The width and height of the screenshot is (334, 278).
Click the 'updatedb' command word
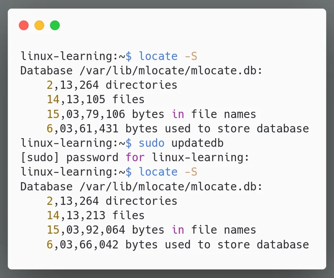click(197, 143)
